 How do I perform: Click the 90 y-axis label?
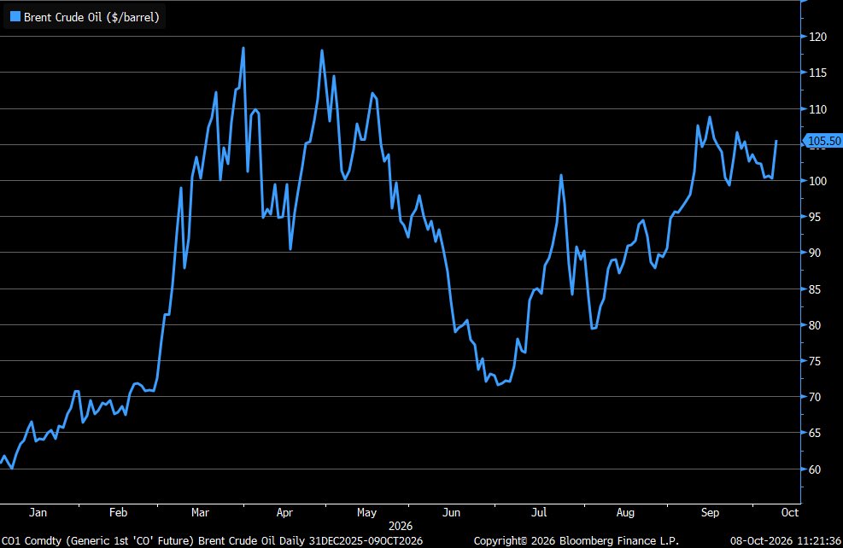pos(815,253)
